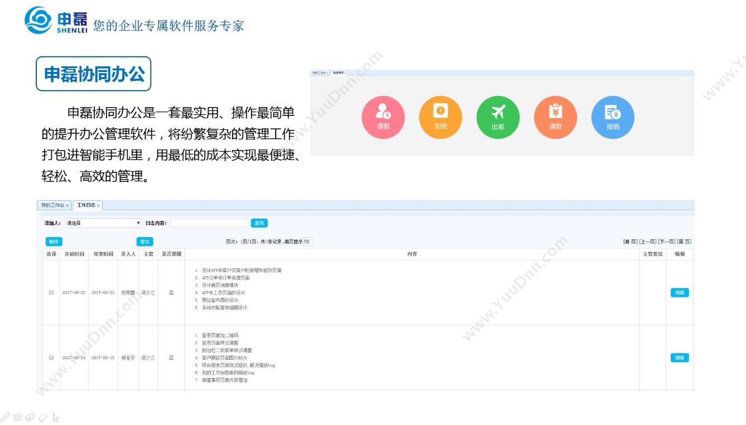
Task: Select the pointer tool in the bottom-left toolbar
Action: coord(55,417)
